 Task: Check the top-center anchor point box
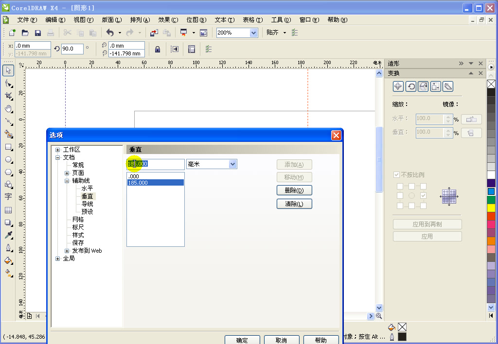point(411,186)
